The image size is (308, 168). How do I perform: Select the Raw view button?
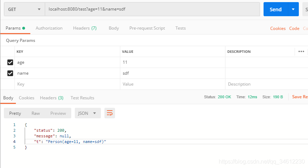pos(36,113)
